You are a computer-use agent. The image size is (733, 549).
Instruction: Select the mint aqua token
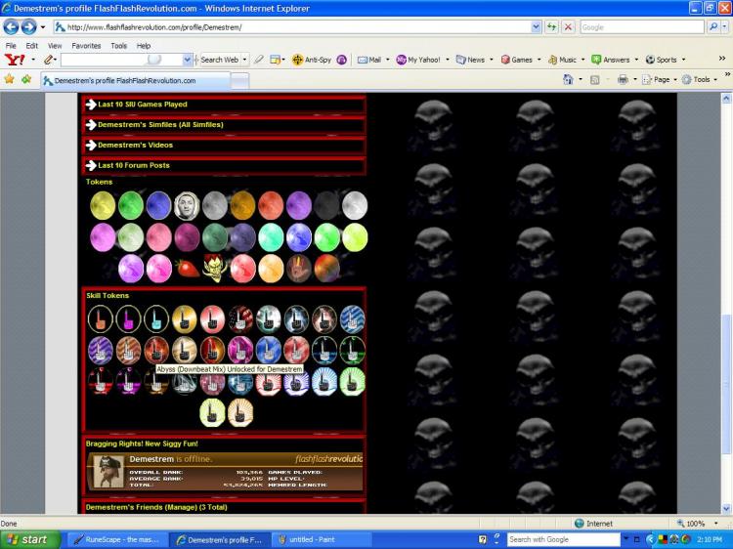pyautogui.click(x=271, y=236)
